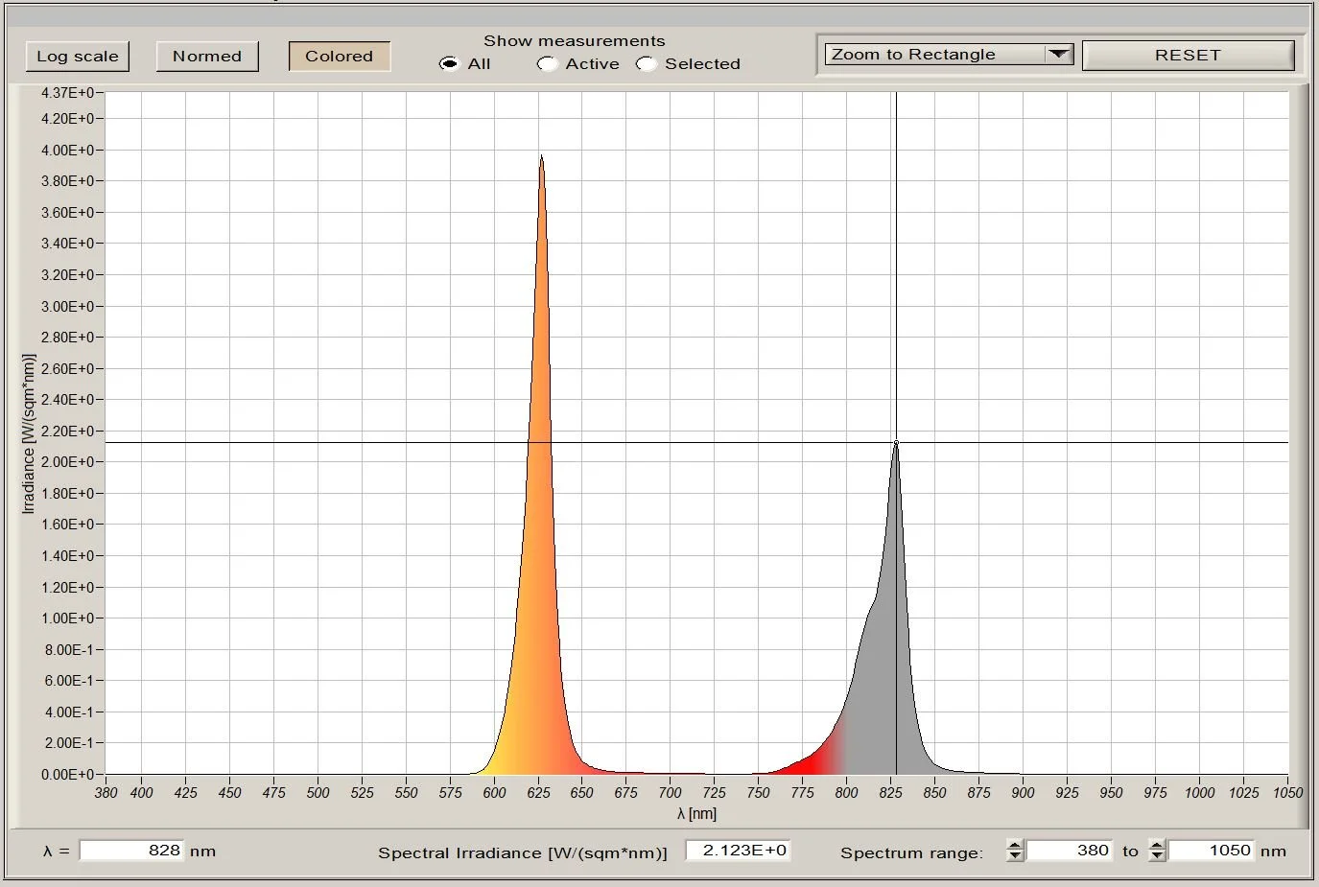Toggle the Colored spectrum button
Image resolution: width=1319 pixels, height=887 pixels.
(340, 57)
